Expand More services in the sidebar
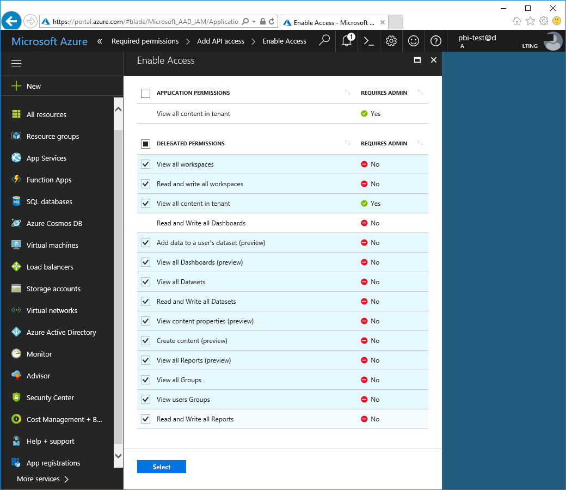 pos(42,479)
